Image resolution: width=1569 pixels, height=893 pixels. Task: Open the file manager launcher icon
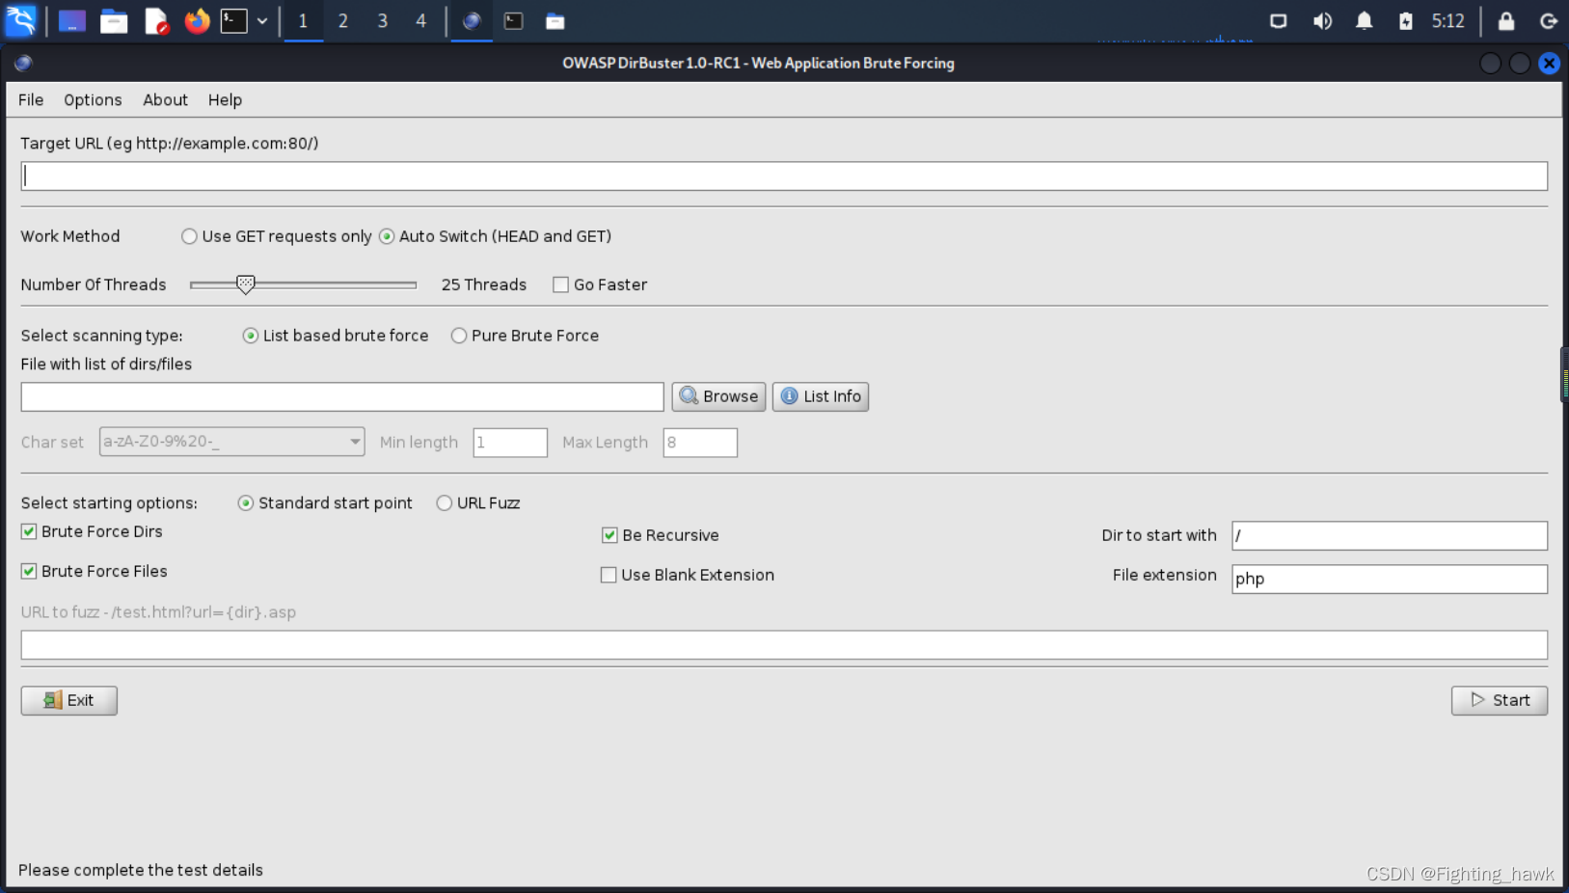[114, 21]
